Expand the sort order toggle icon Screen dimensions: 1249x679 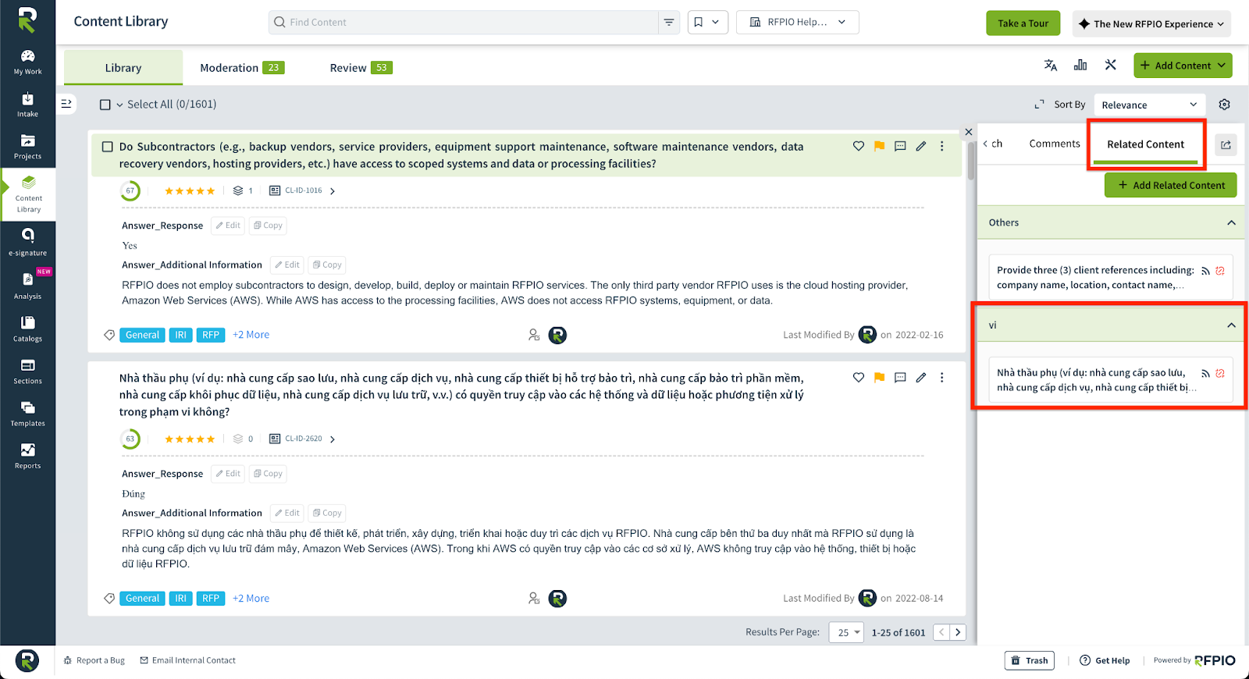tap(1039, 105)
